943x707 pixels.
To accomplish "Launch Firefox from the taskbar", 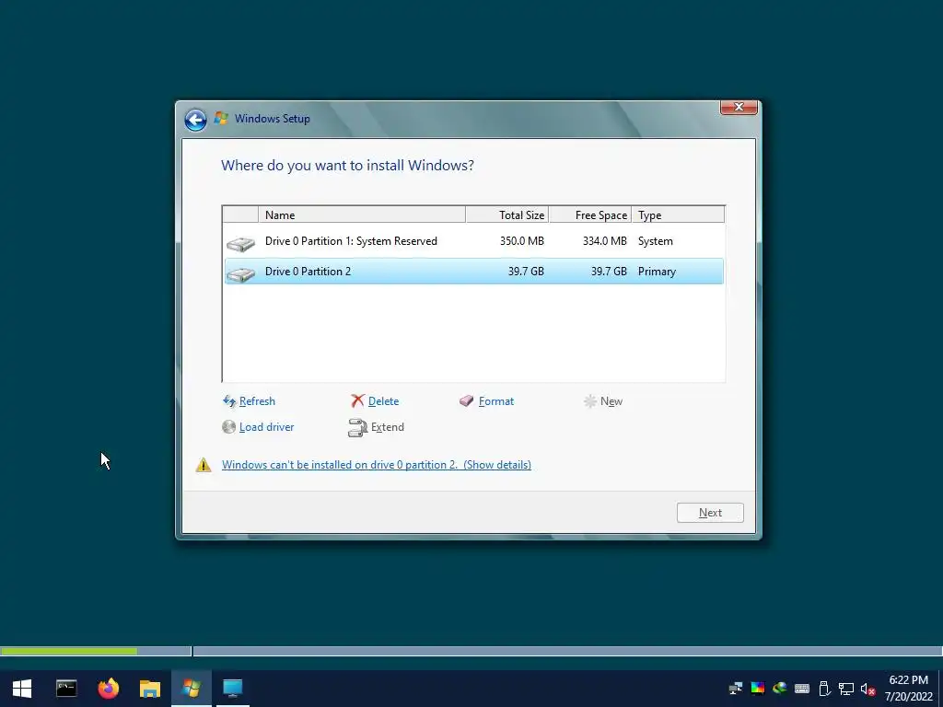I will (109, 688).
